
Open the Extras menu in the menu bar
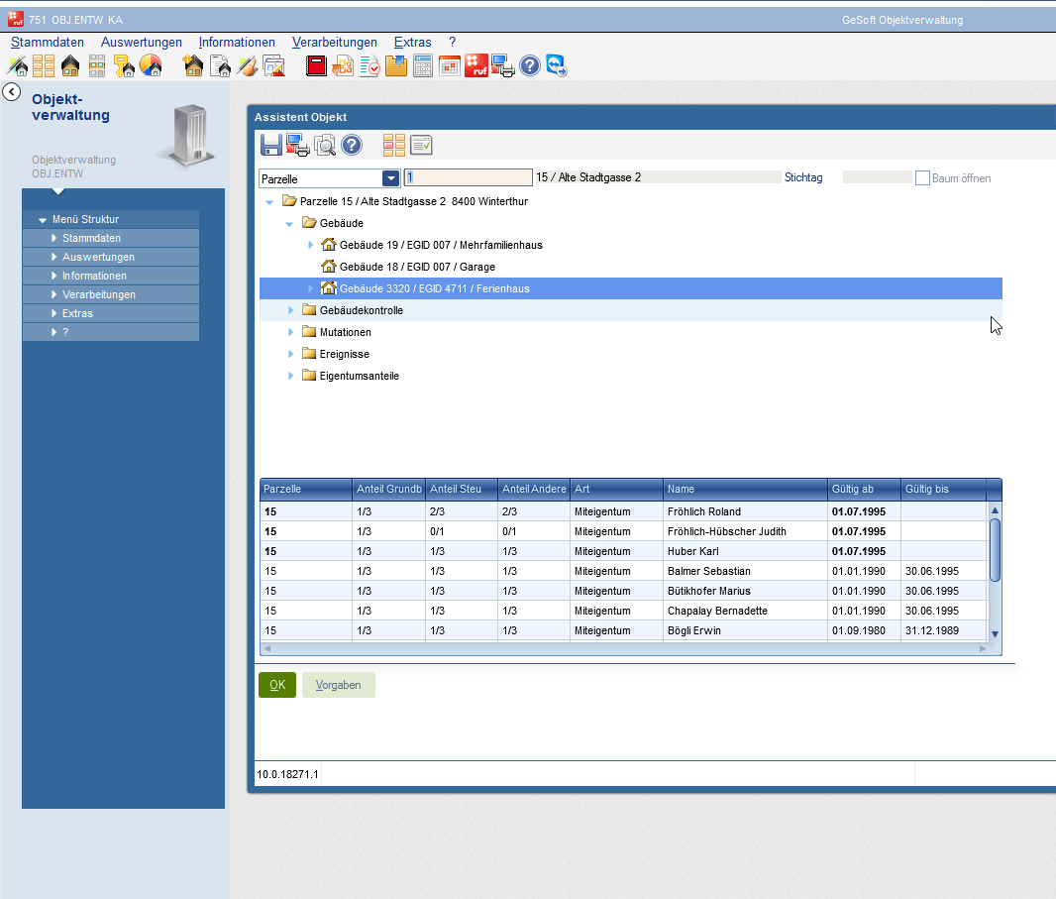point(412,42)
